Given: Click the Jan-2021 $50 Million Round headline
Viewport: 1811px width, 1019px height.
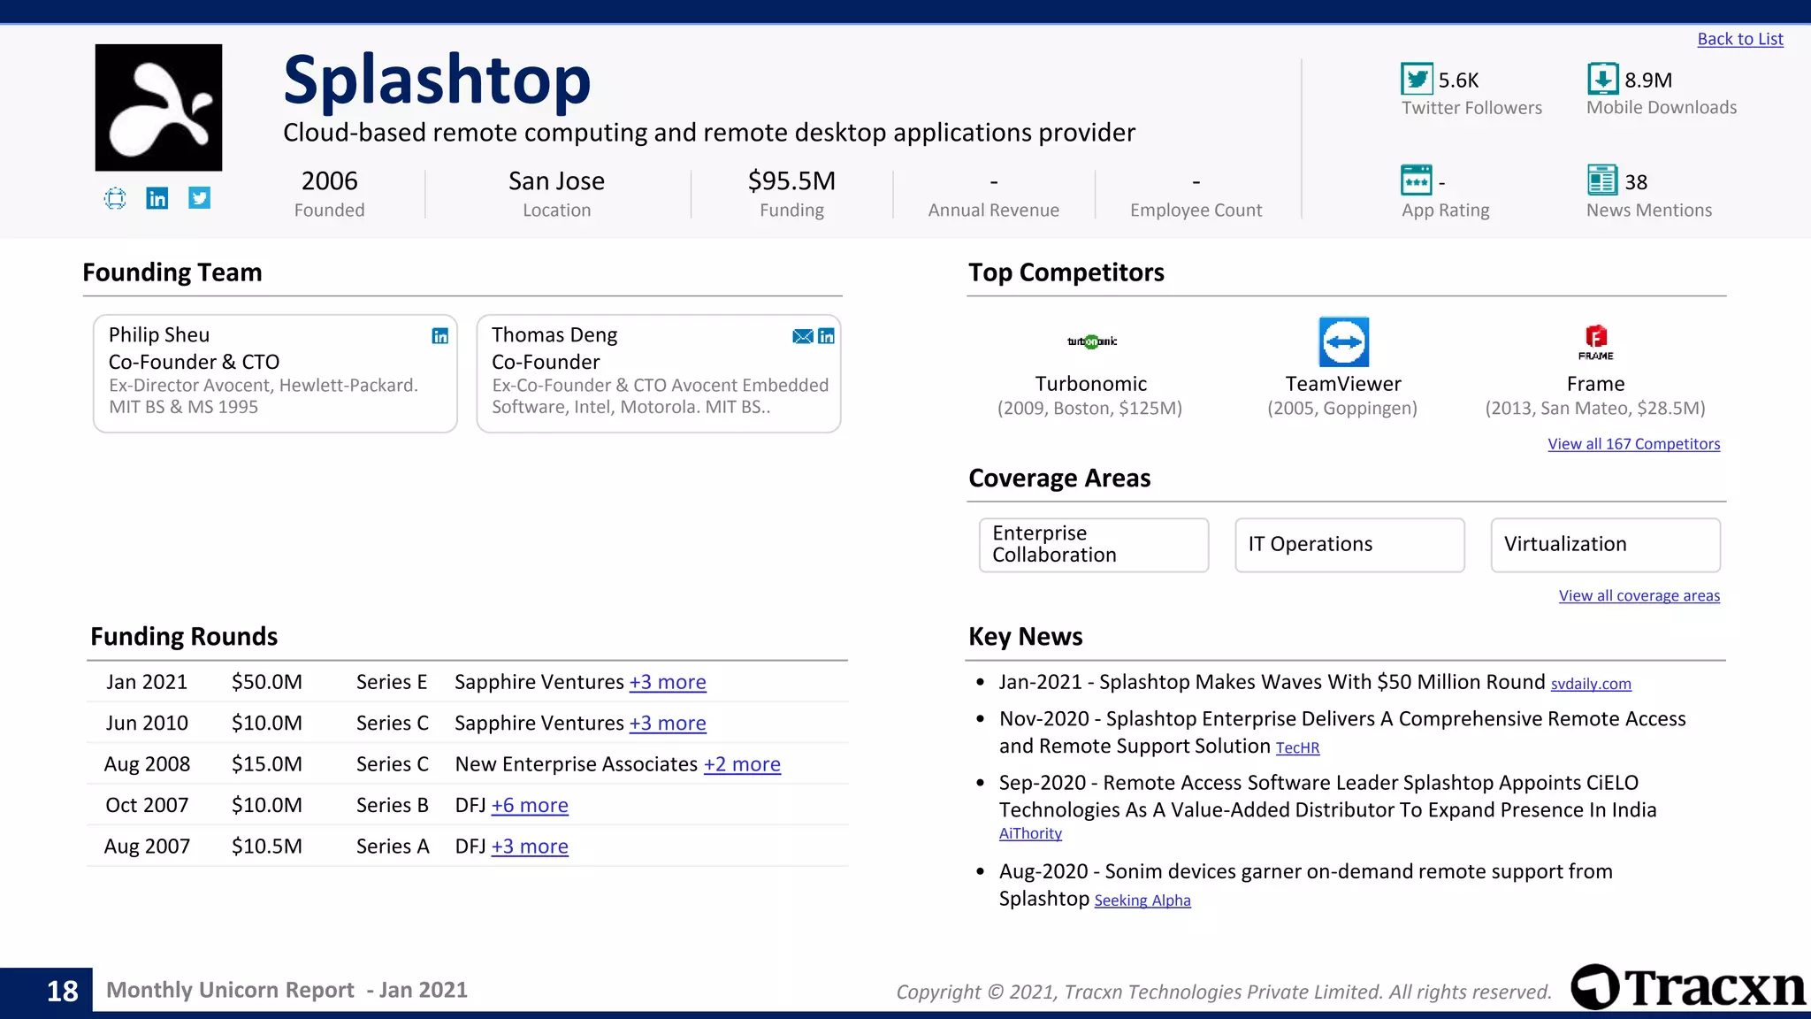Looking at the screenshot, I should click(1272, 682).
